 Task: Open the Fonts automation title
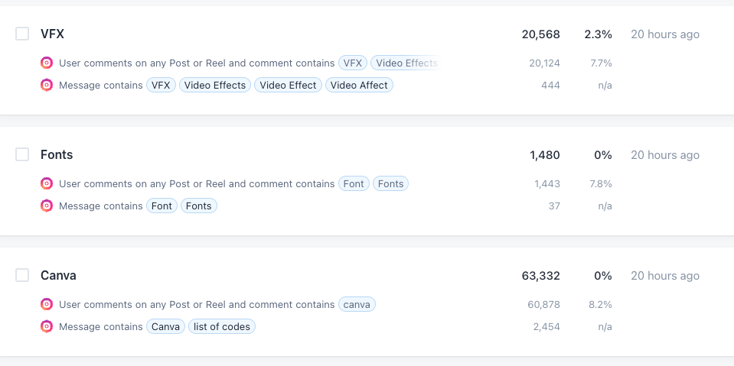[57, 154]
